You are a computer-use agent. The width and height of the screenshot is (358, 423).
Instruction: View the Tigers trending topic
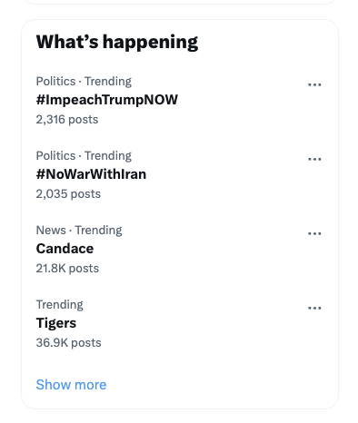(x=56, y=323)
